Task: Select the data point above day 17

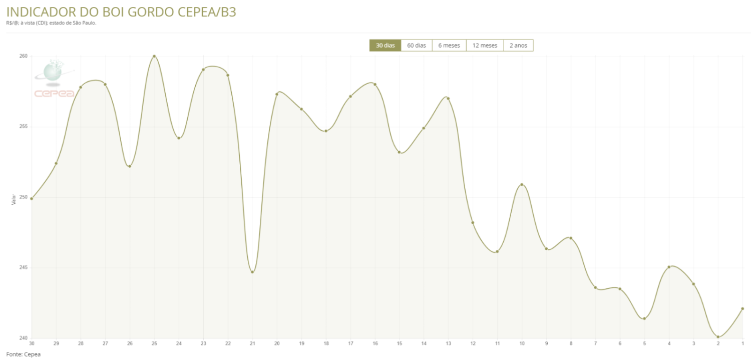Action: tap(350, 96)
